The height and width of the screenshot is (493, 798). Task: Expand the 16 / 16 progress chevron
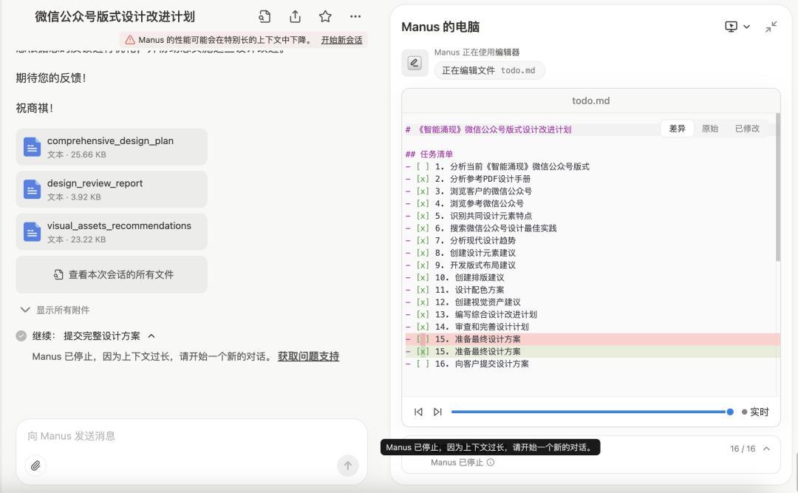(766, 449)
